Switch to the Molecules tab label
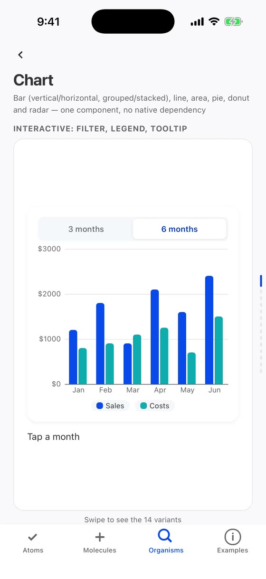This screenshot has width=266, height=579. point(100,550)
